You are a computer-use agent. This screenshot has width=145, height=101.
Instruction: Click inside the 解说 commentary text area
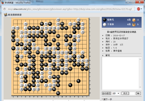point(121,73)
